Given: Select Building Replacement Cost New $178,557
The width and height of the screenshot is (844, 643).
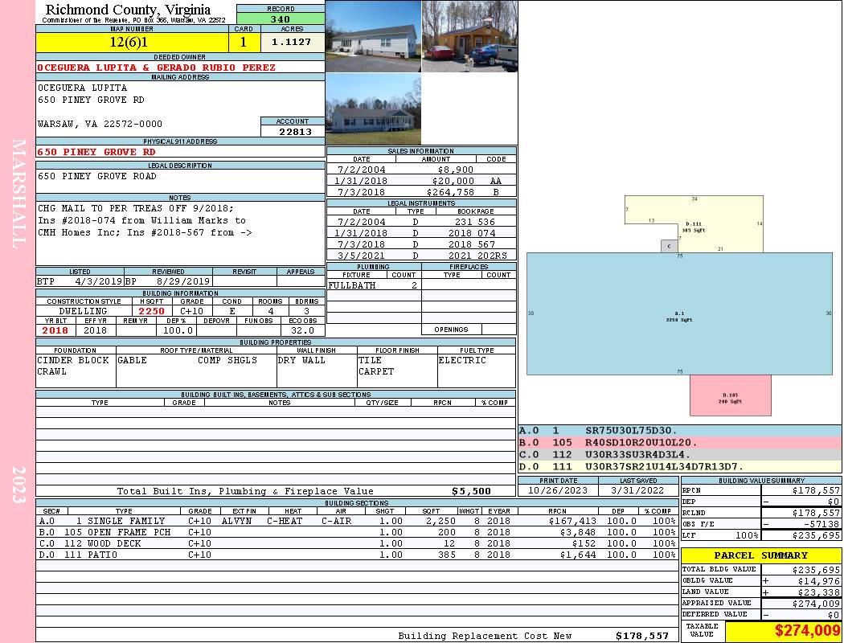Looking at the screenshot, I should [641, 636].
